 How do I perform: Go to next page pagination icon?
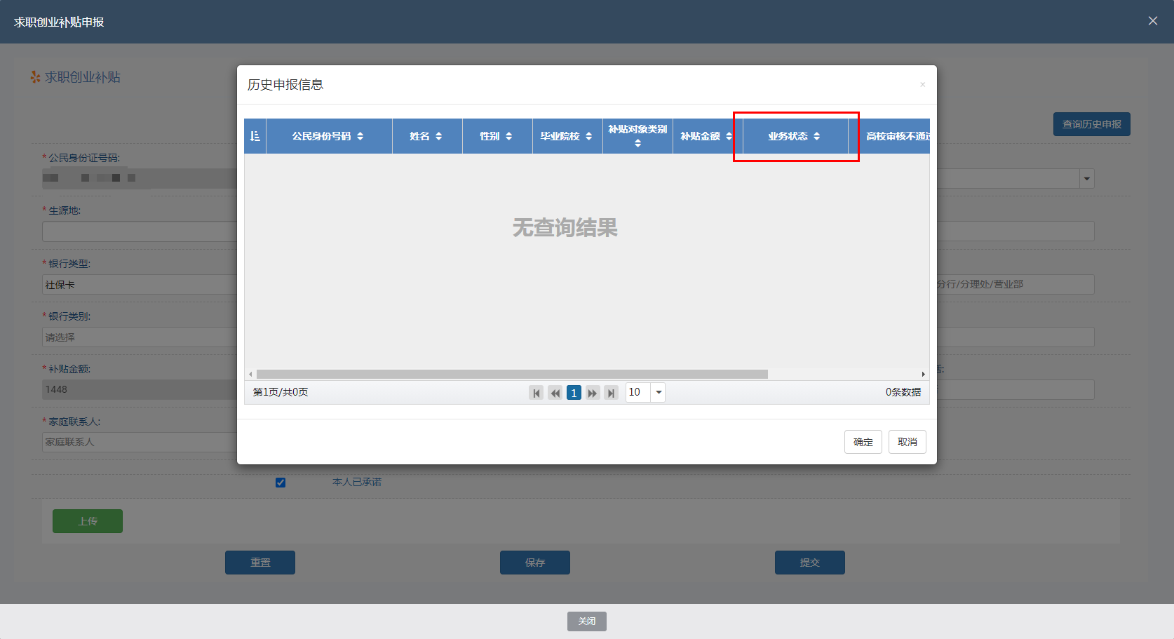(593, 393)
